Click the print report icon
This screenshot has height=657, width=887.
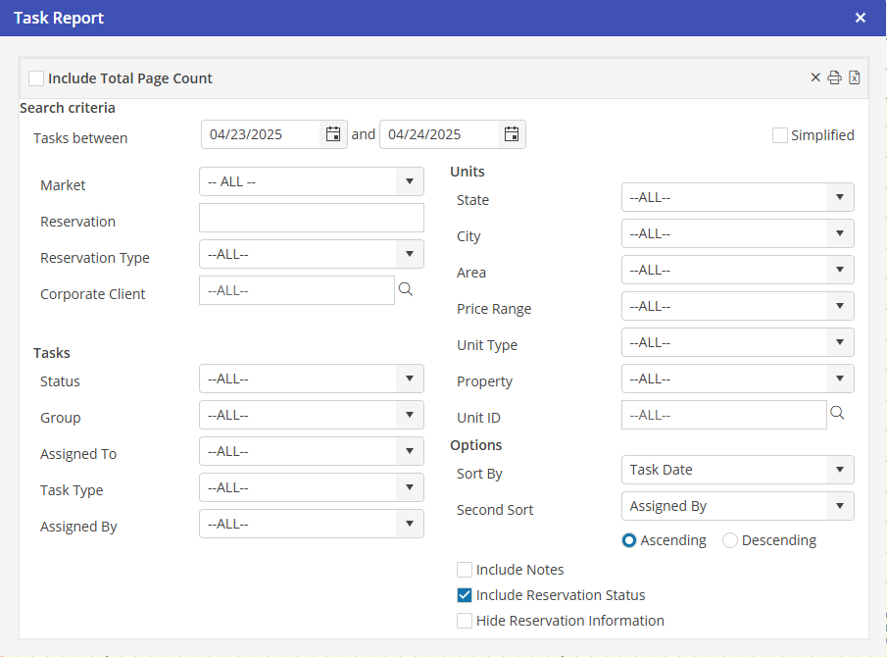point(834,78)
